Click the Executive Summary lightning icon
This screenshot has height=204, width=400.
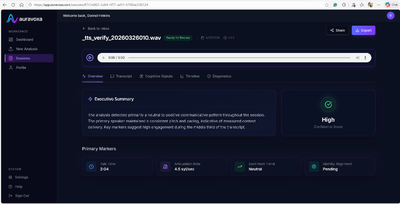[90, 99]
